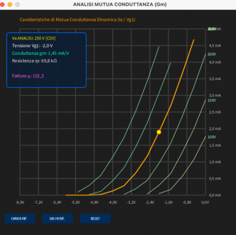236x235 pixels.
Task: Click the 4,0 mA axis label
Action: pos(215,62)
